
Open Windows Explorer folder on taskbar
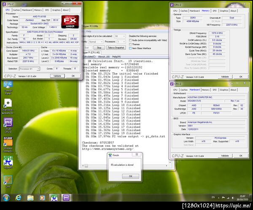click(30, 198)
